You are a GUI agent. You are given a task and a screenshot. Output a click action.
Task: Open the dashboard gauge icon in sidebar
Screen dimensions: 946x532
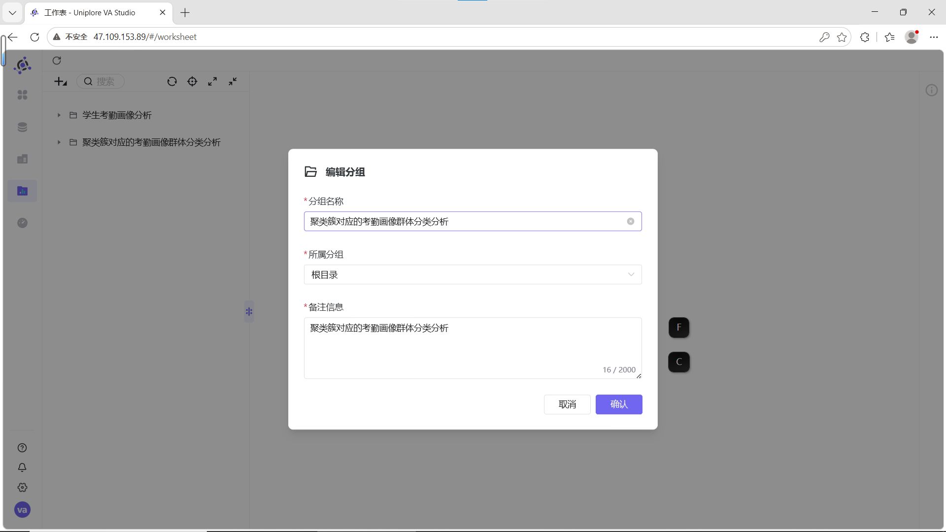[x=22, y=223]
